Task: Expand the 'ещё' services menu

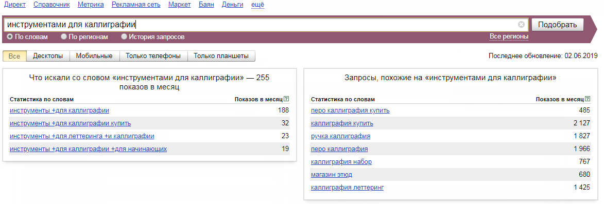Action: pyautogui.click(x=257, y=5)
